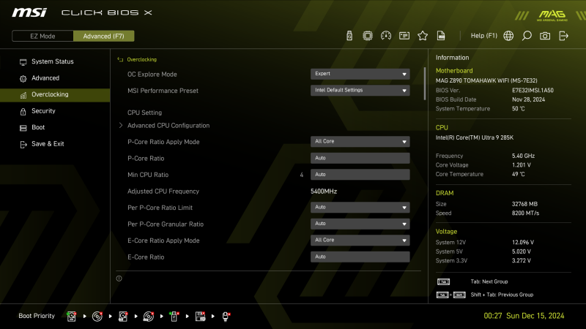Take a screenshot with the camera icon

pos(545,36)
